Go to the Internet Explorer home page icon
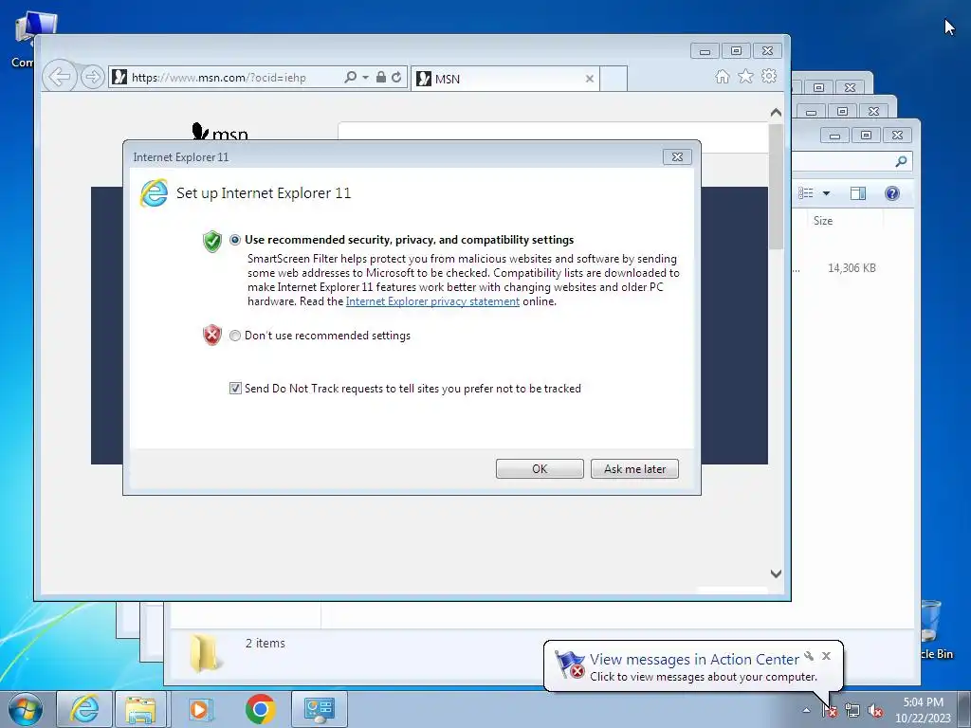Screen dimensions: 971x728 click(722, 76)
